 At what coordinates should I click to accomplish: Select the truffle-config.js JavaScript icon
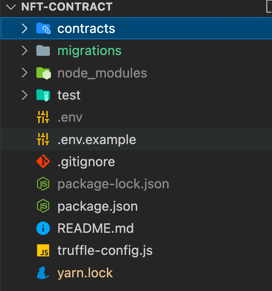43,250
